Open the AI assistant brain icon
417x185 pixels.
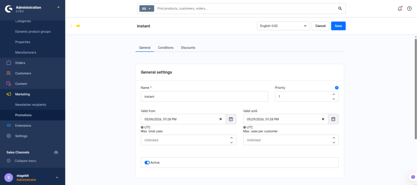pyautogui.click(x=413, y=177)
